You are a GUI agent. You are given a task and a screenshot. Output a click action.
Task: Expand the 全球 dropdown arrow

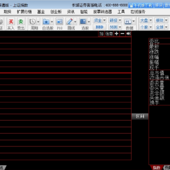click(166, 27)
